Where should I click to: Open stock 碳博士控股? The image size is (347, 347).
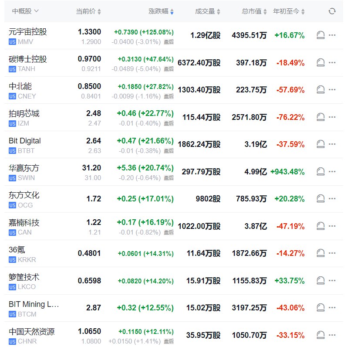coord(28,59)
